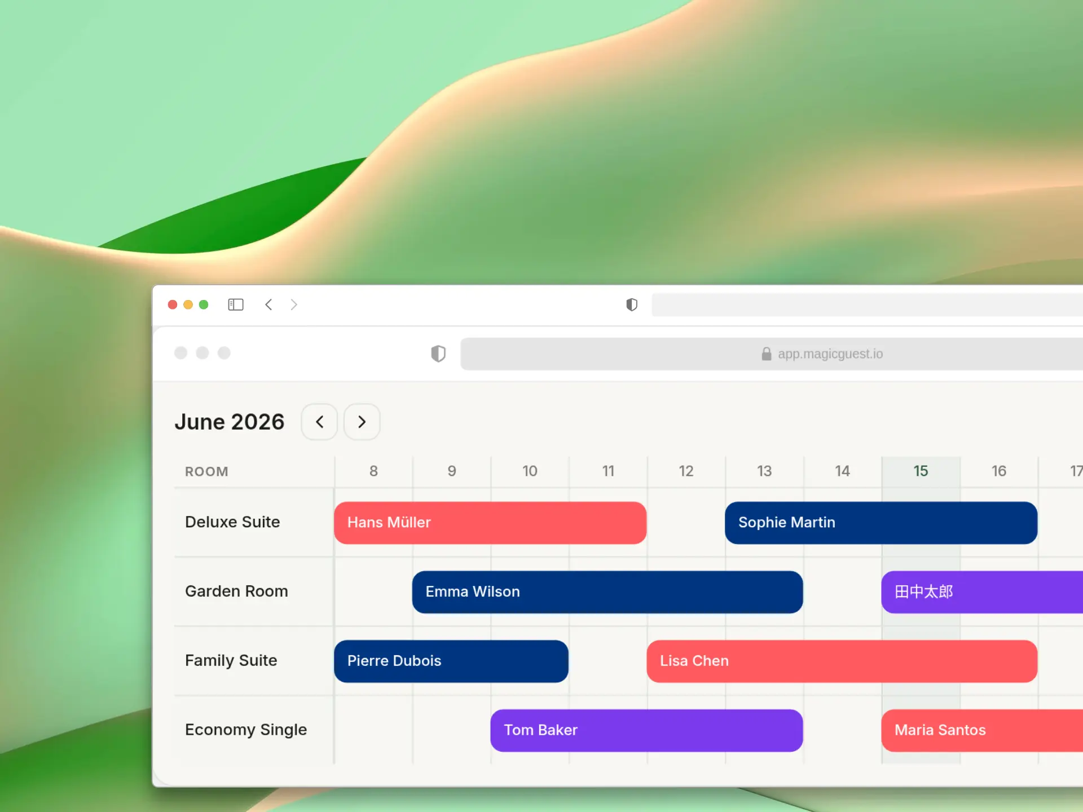
Task: Click the inner shield icon beside app.magicguest.io
Action: coord(438,354)
